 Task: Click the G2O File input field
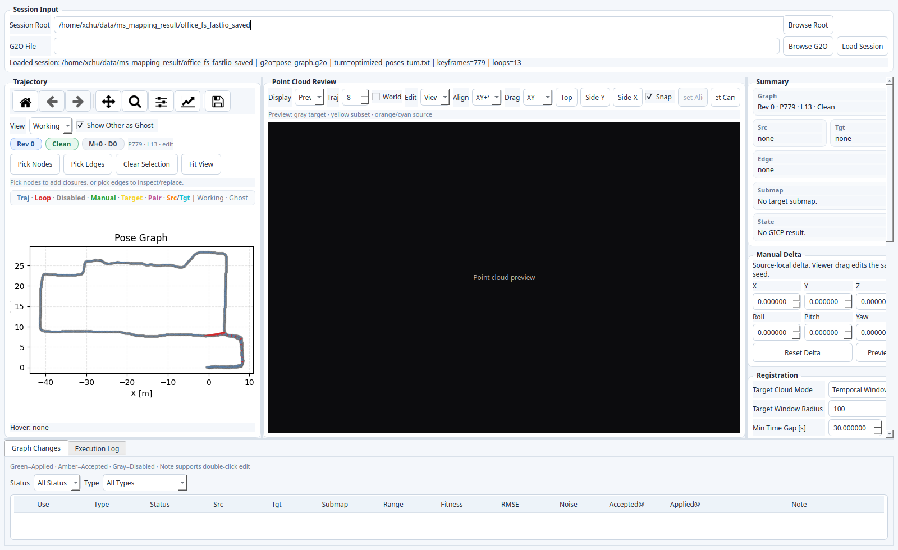coord(416,47)
